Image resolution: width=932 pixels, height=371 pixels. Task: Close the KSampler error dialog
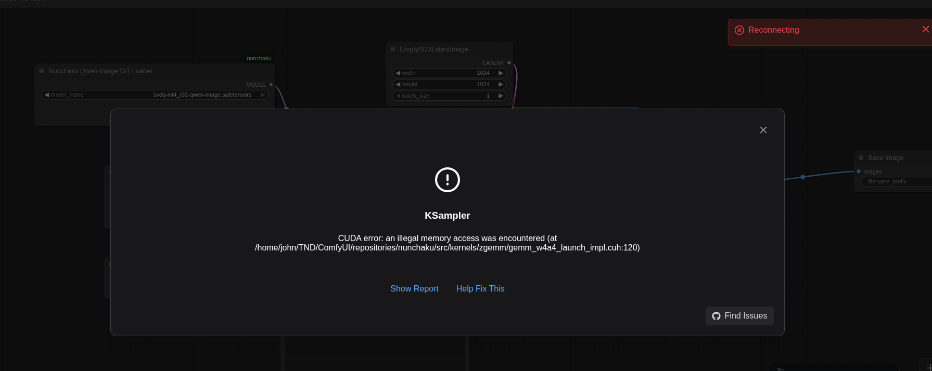pos(763,130)
